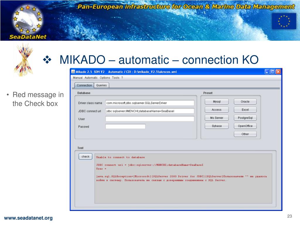Click the SeaDataNet logo
This screenshot has height=225, width=300.
[x=28, y=21]
